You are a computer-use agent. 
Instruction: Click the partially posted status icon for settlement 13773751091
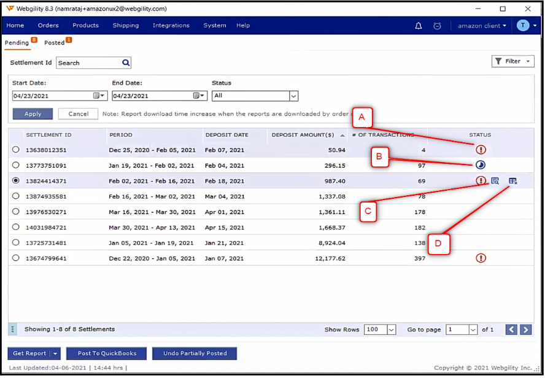pos(481,165)
